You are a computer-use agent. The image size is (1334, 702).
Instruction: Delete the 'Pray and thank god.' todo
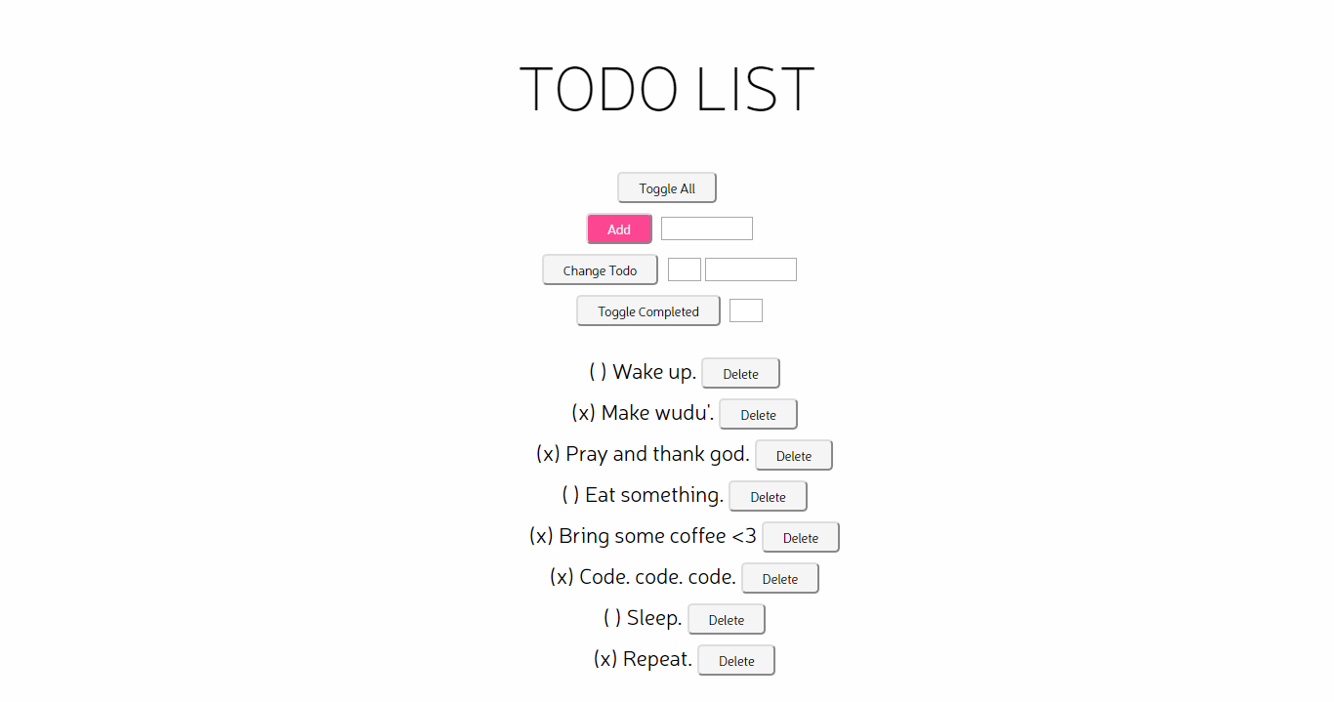pos(793,455)
